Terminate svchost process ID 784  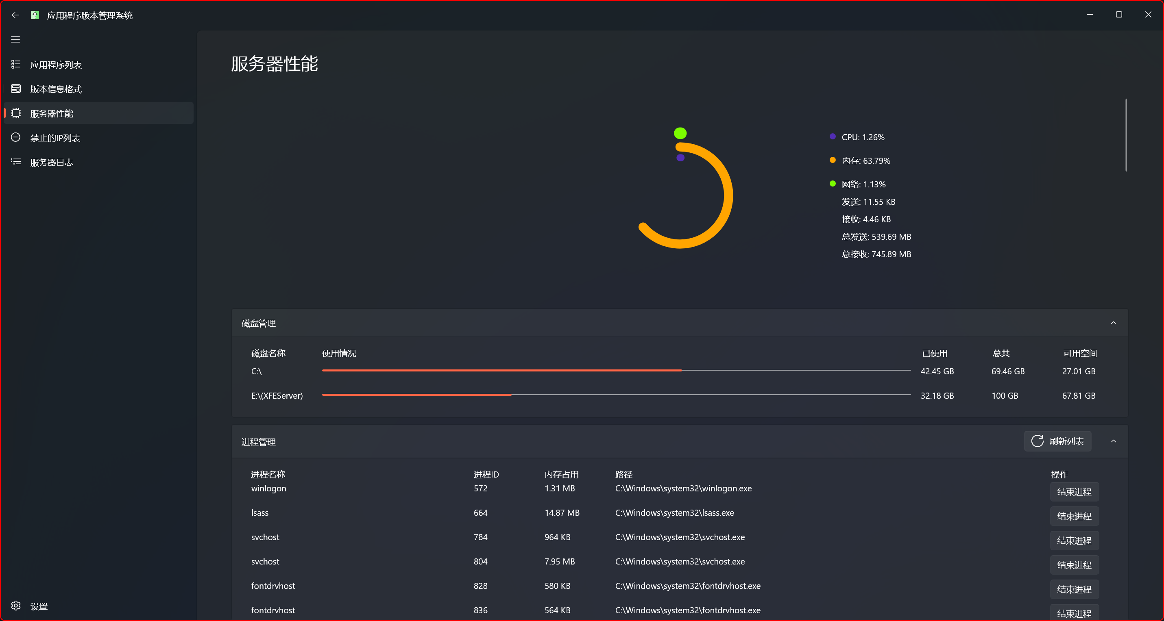(1074, 541)
